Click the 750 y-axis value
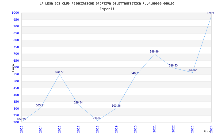Image resolution: width=214 pixels, height=134 pixels. [16, 47]
